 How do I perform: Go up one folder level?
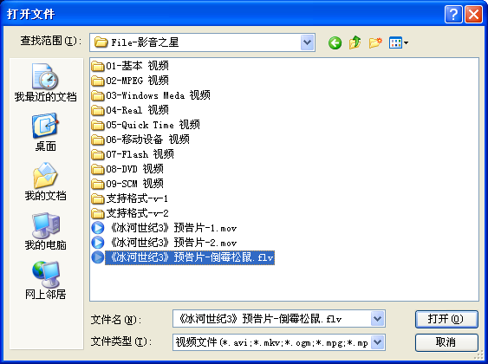[x=355, y=42]
